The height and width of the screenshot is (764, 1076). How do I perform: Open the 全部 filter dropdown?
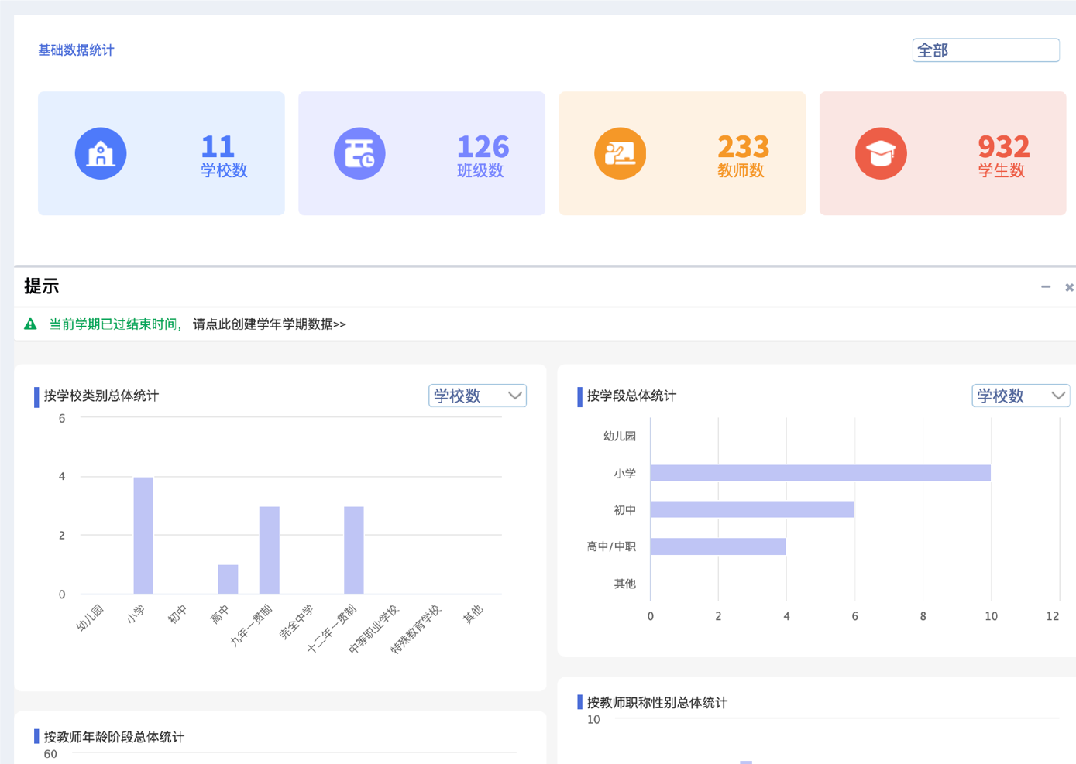(x=985, y=50)
